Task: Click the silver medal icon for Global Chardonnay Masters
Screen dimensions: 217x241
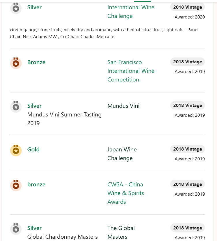Action: pyautogui.click(x=16, y=229)
